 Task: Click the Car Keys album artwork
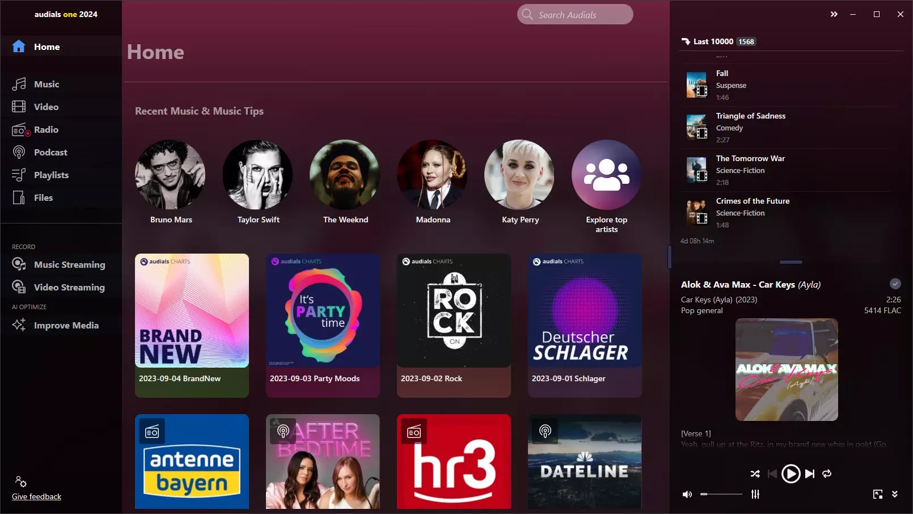[787, 369]
